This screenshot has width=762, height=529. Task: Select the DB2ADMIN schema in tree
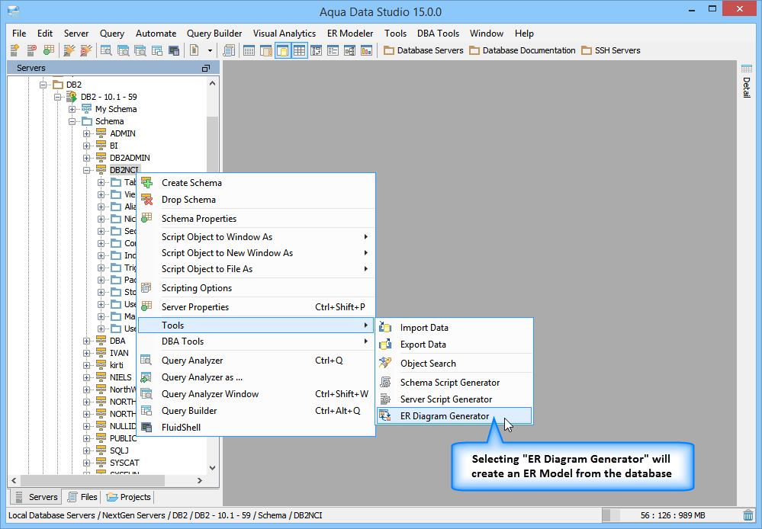[130, 157]
